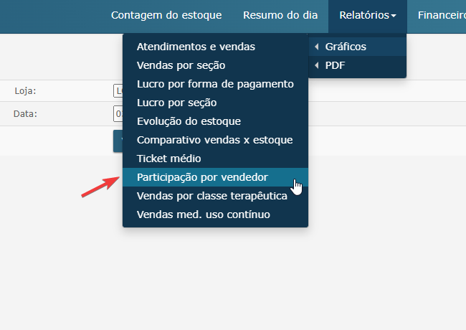Click the Data input field
The height and width of the screenshot is (330, 466).
coord(118,114)
